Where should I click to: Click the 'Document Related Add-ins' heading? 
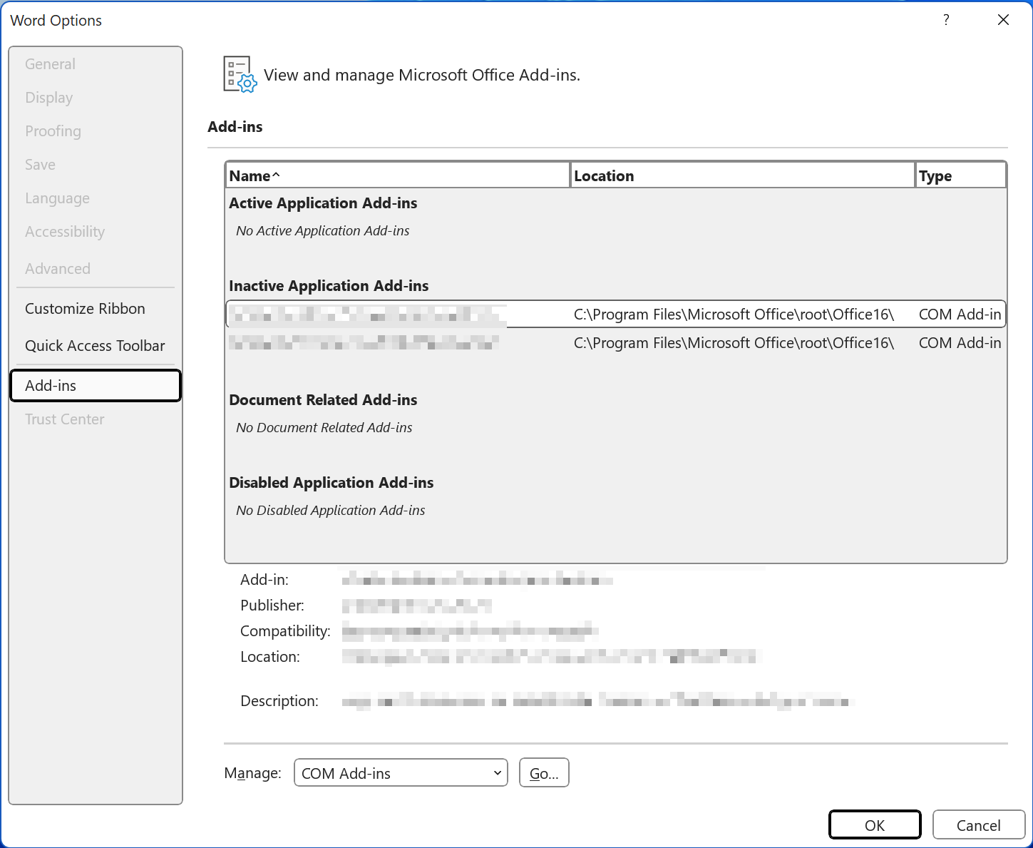323,400
